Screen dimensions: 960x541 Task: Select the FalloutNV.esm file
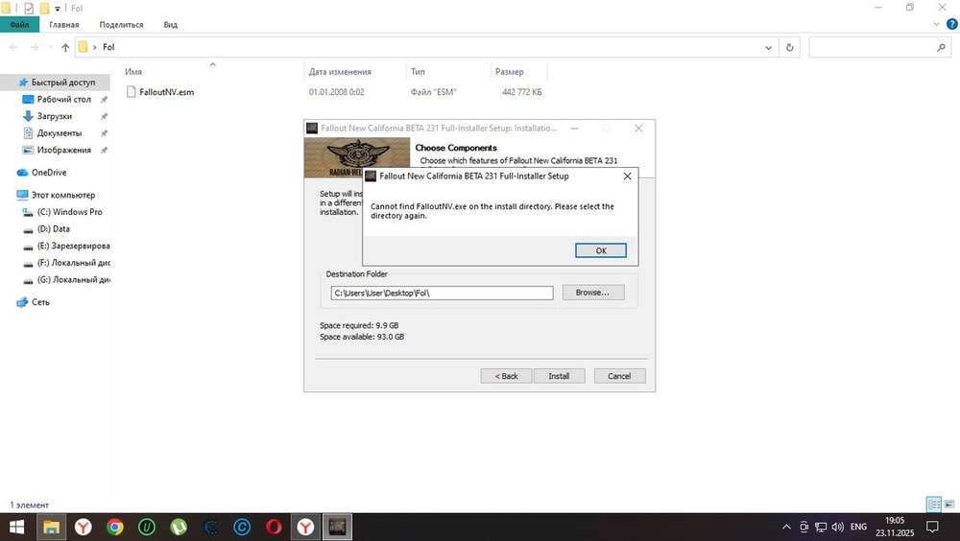[166, 92]
